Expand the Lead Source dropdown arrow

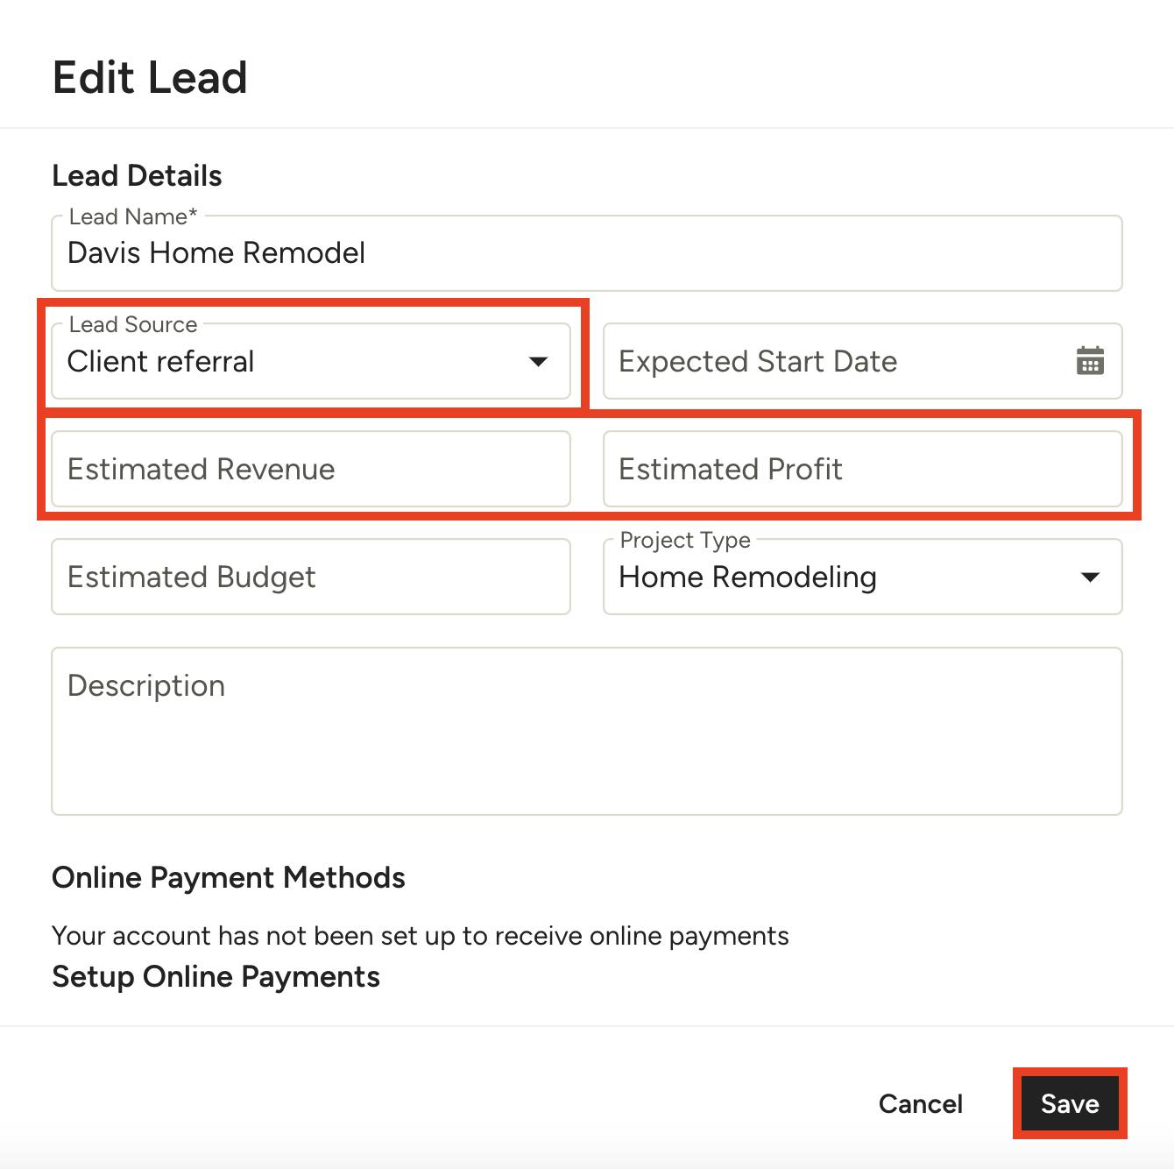pos(538,361)
